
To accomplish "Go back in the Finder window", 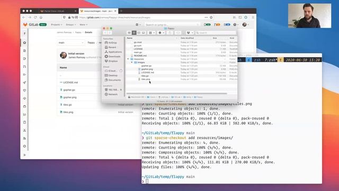I will (x=105, y=33).
